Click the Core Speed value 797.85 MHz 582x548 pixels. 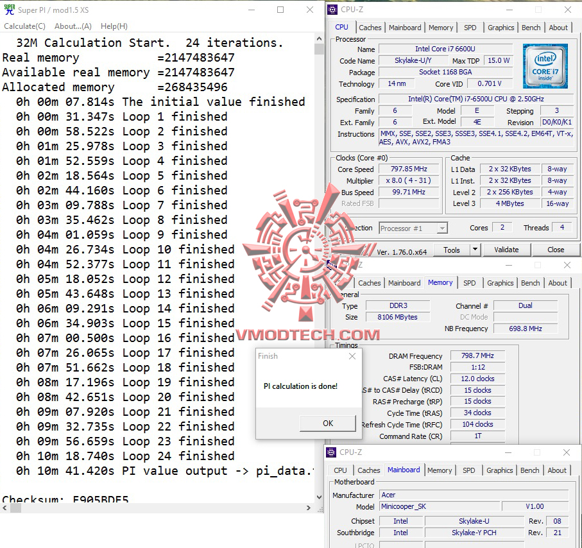pos(409,169)
